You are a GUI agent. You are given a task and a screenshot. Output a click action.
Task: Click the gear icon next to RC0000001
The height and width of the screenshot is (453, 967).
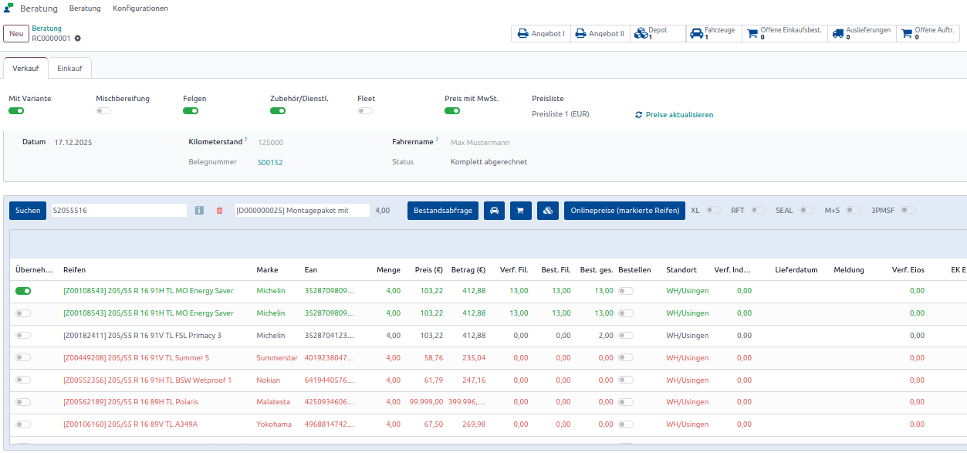pos(77,39)
